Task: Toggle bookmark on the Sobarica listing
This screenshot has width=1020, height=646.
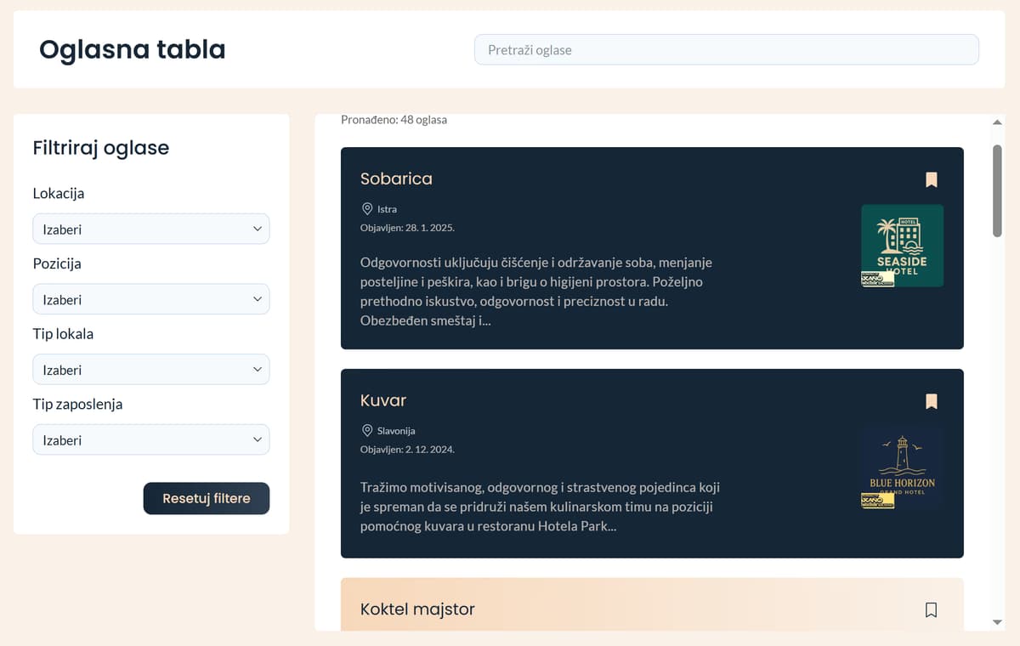Action: 931,179
